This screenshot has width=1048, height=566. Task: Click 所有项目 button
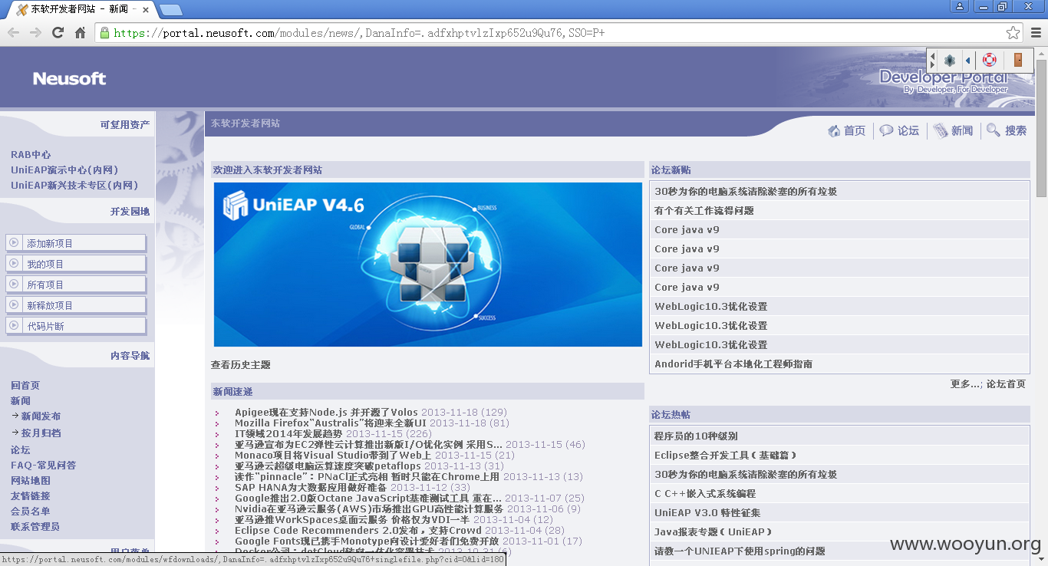76,285
